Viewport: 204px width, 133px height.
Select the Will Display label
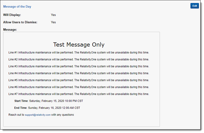(12, 15)
